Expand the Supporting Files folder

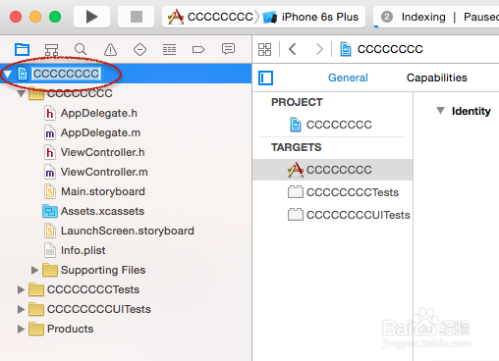click(x=34, y=270)
